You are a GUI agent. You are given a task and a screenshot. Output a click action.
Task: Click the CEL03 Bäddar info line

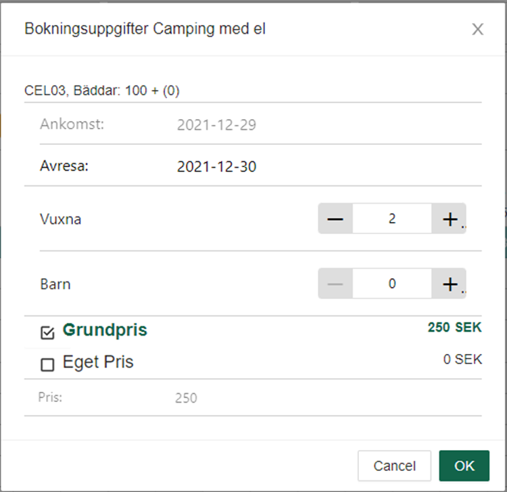102,91
